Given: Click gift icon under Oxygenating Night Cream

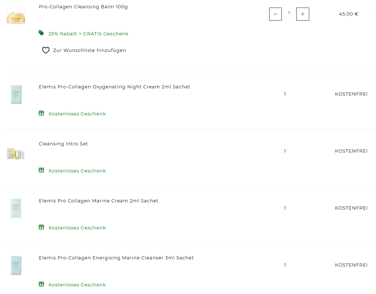Looking at the screenshot, I should (41, 113).
